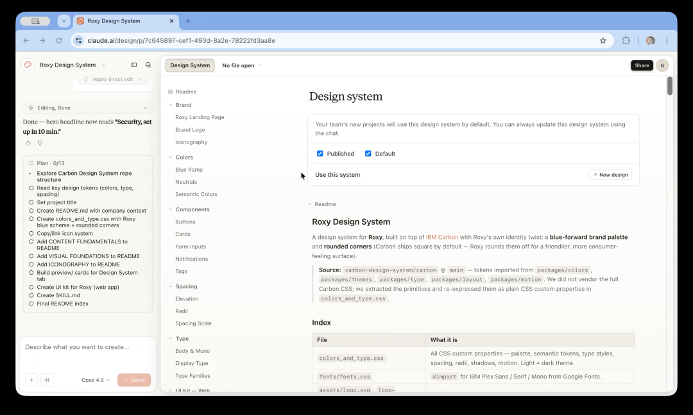The width and height of the screenshot is (693, 415).
Task: Click the tab search dropdown arrow in Chrome
Action: point(64,20)
